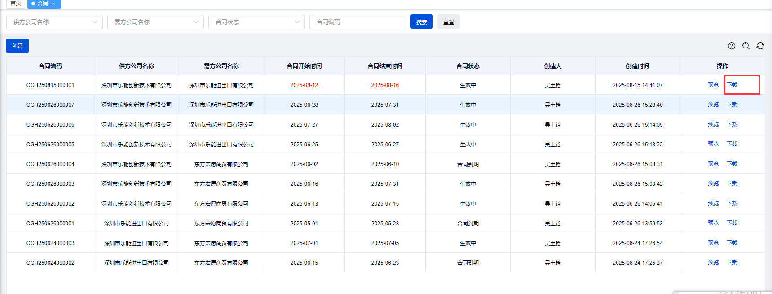The width and height of the screenshot is (772, 294).
Task: Click the help question mark icon
Action: pos(732,46)
